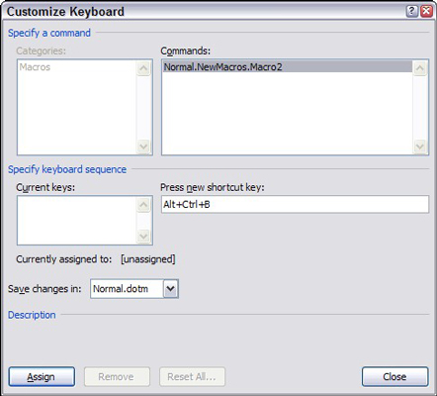Focus the Press new shortcut key field

(x=295, y=204)
